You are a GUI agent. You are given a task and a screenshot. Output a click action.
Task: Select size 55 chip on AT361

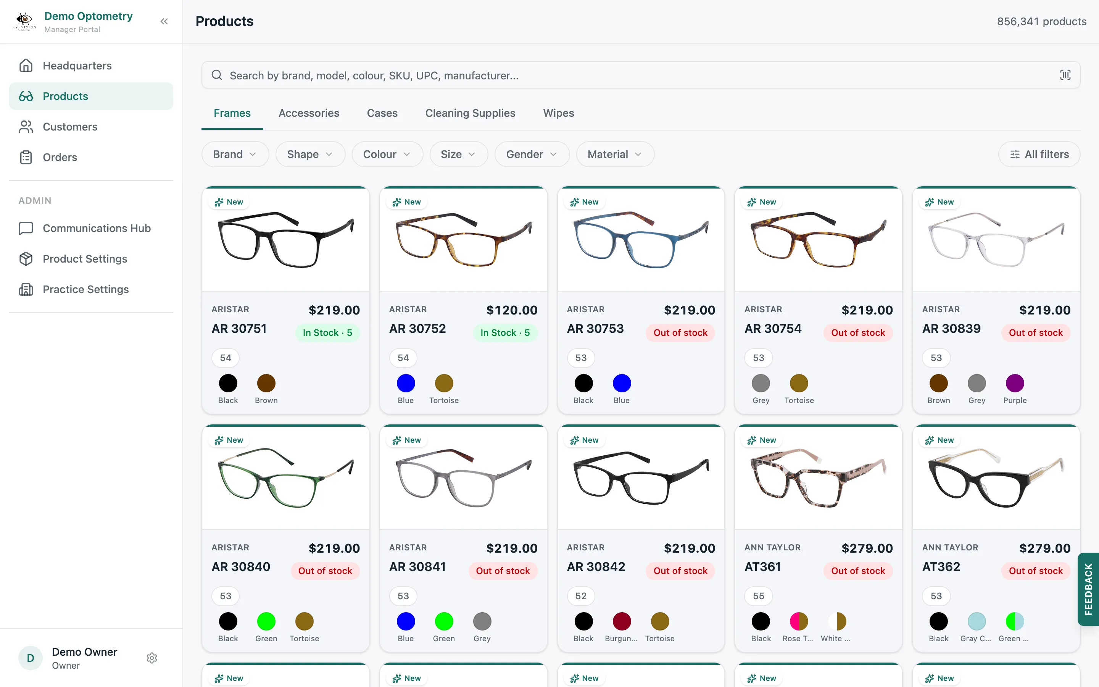click(x=758, y=596)
